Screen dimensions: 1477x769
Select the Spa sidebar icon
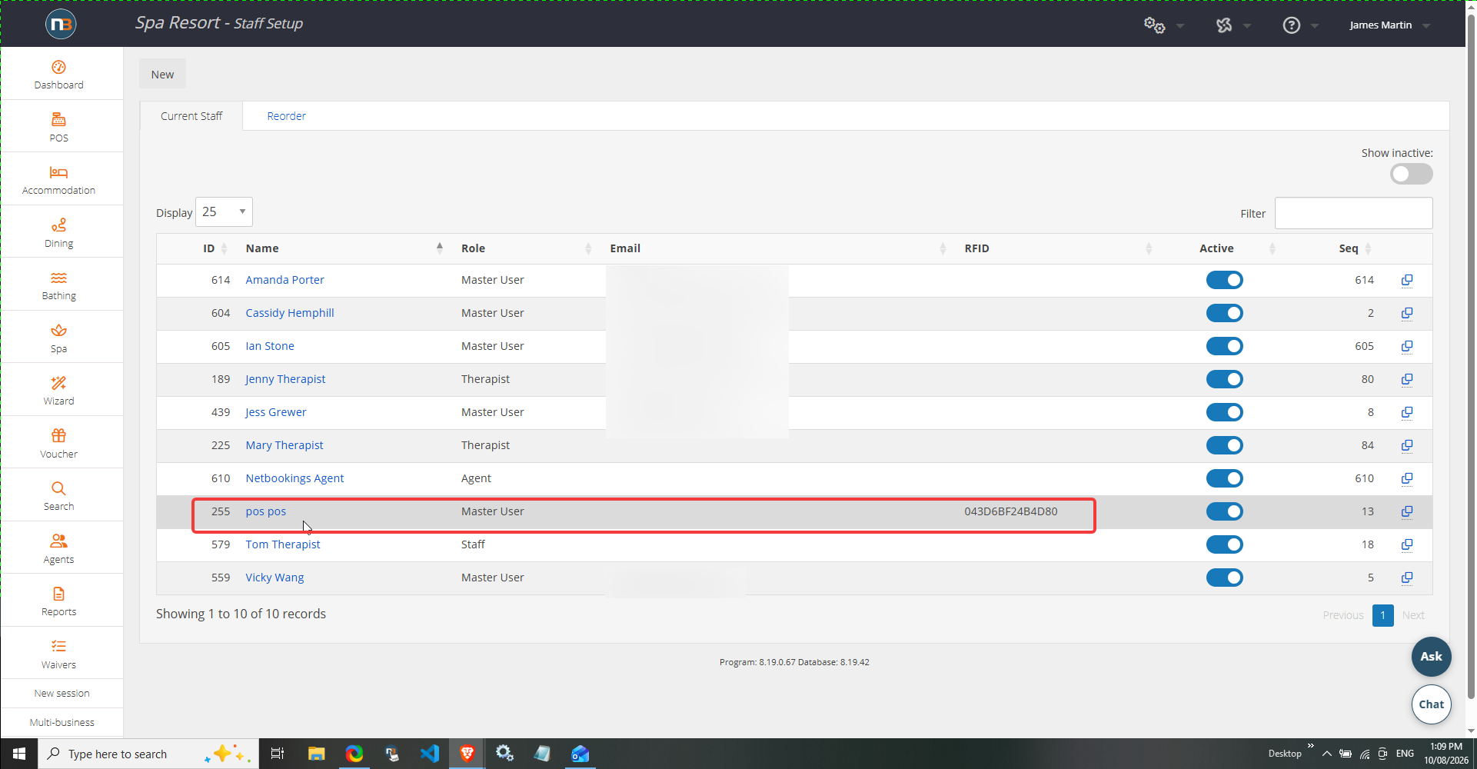pyautogui.click(x=59, y=338)
